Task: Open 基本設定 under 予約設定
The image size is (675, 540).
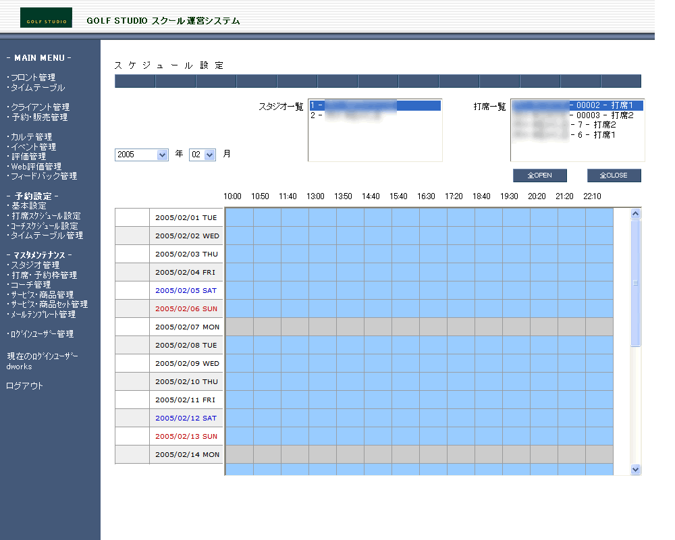Action: click(x=28, y=206)
